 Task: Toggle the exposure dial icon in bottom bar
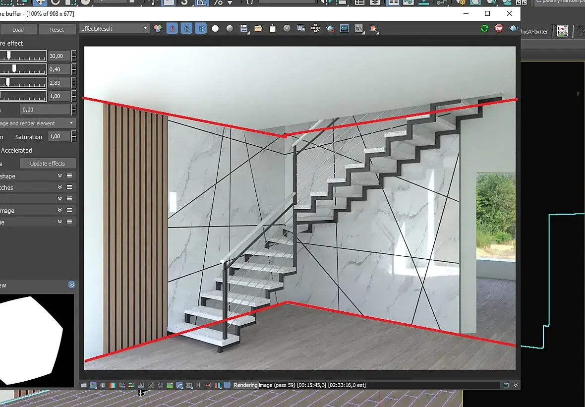click(x=161, y=385)
